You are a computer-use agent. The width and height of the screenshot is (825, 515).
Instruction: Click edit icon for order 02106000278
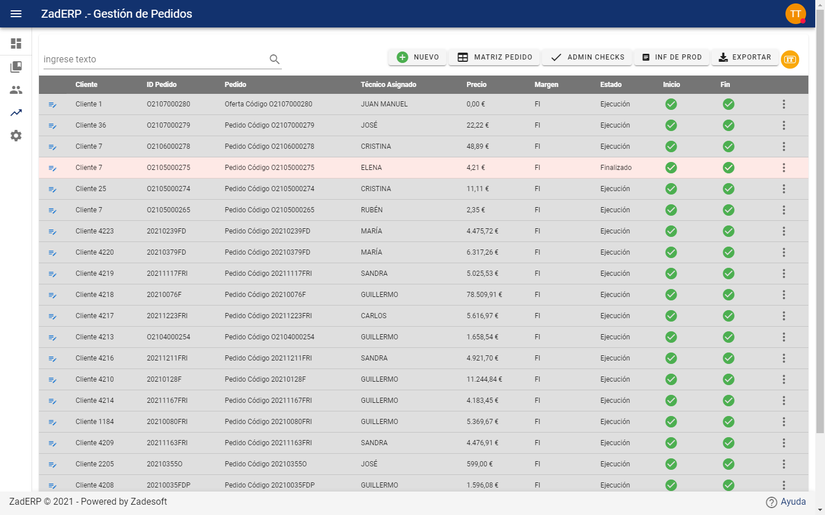pyautogui.click(x=52, y=147)
